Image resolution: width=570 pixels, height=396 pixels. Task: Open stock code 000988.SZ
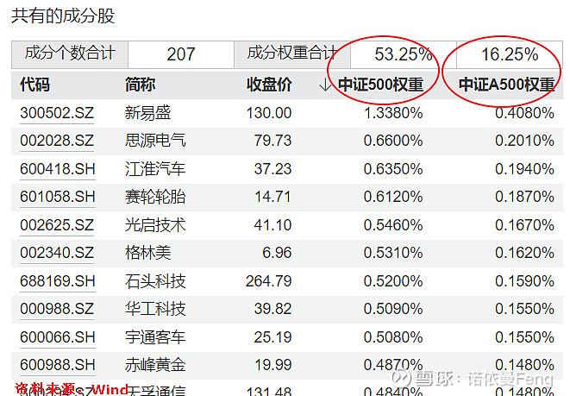[57, 309]
